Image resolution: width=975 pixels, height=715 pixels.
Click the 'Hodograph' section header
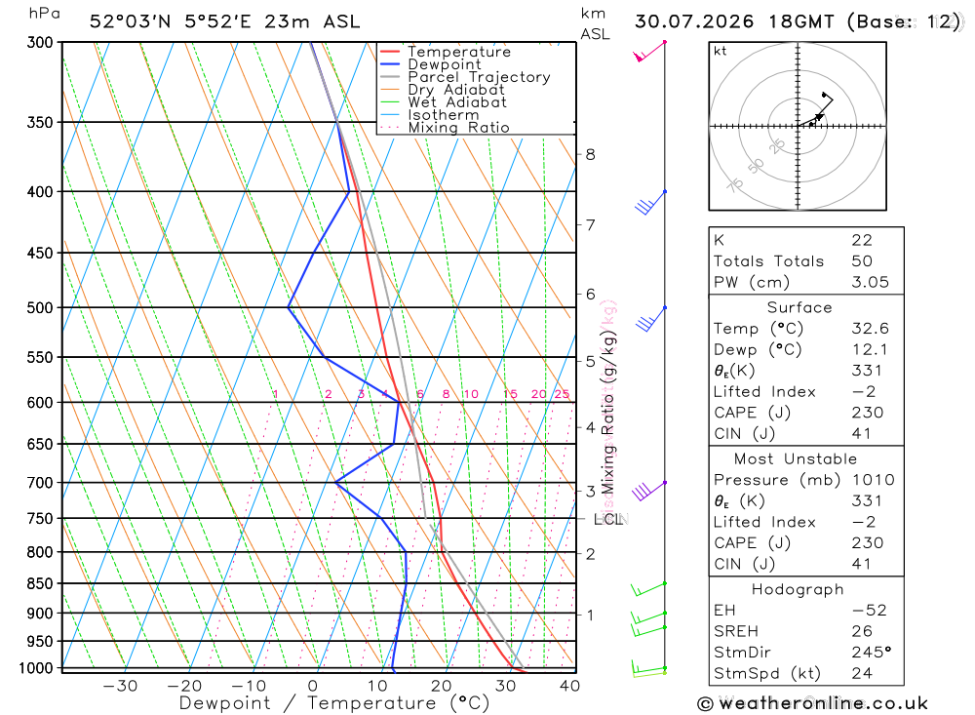coord(798,590)
